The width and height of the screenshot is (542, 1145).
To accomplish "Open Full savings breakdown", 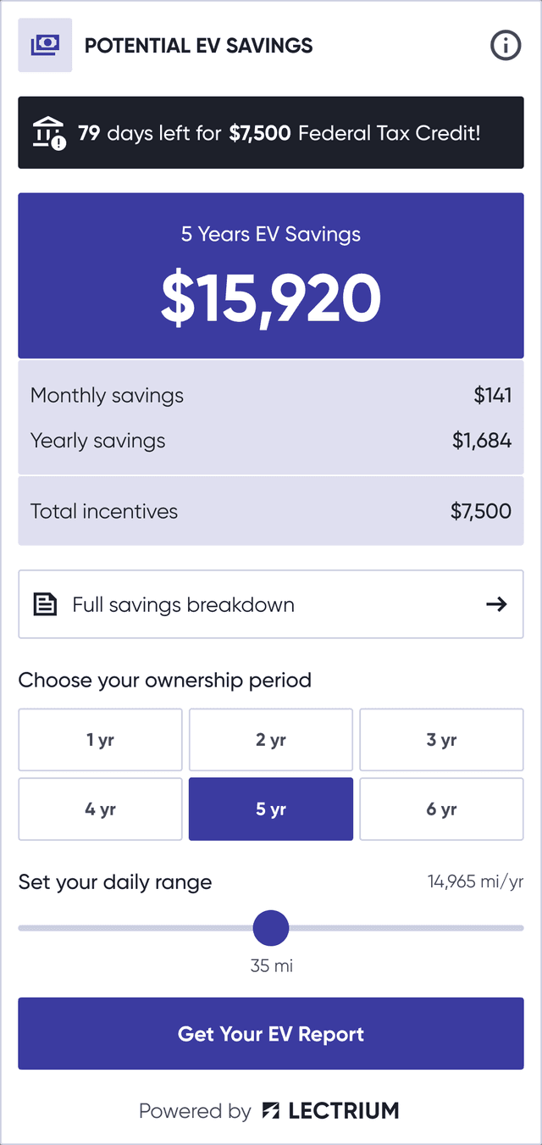I will (x=271, y=604).
